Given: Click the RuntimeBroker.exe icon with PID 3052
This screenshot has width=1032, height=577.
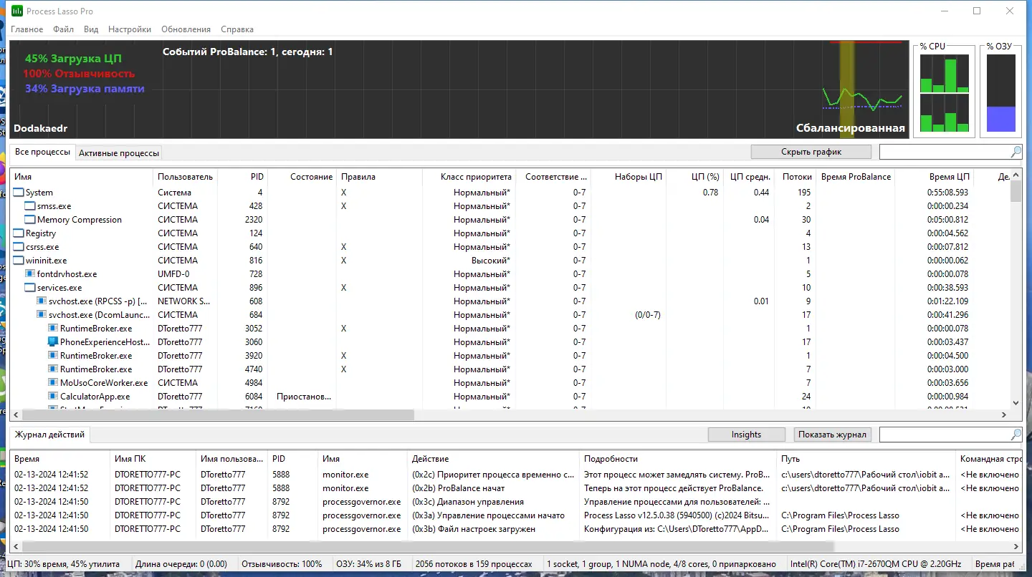Looking at the screenshot, I should (53, 329).
